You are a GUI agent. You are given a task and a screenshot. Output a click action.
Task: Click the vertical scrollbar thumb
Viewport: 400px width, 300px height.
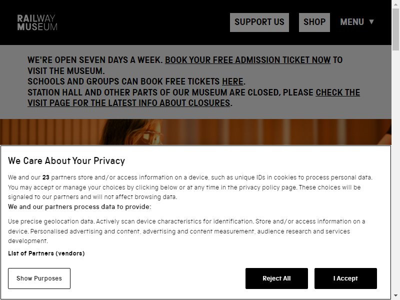(x=395, y=29)
